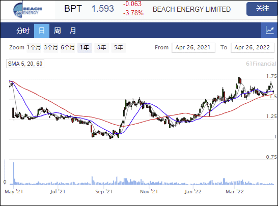Switch to the 周 weekly tab

(x=57, y=31)
